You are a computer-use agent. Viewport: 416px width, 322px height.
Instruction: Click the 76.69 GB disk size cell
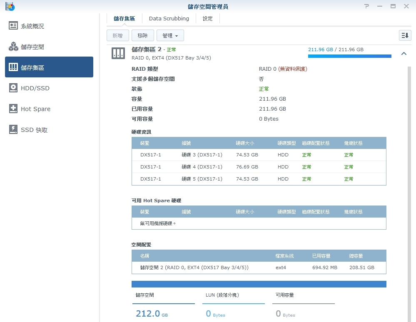(247, 167)
